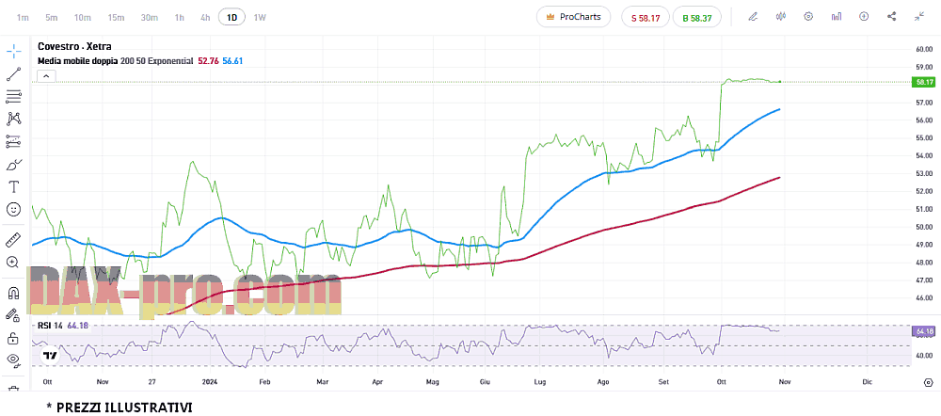Click the buy price B 58.37 button

696,18
